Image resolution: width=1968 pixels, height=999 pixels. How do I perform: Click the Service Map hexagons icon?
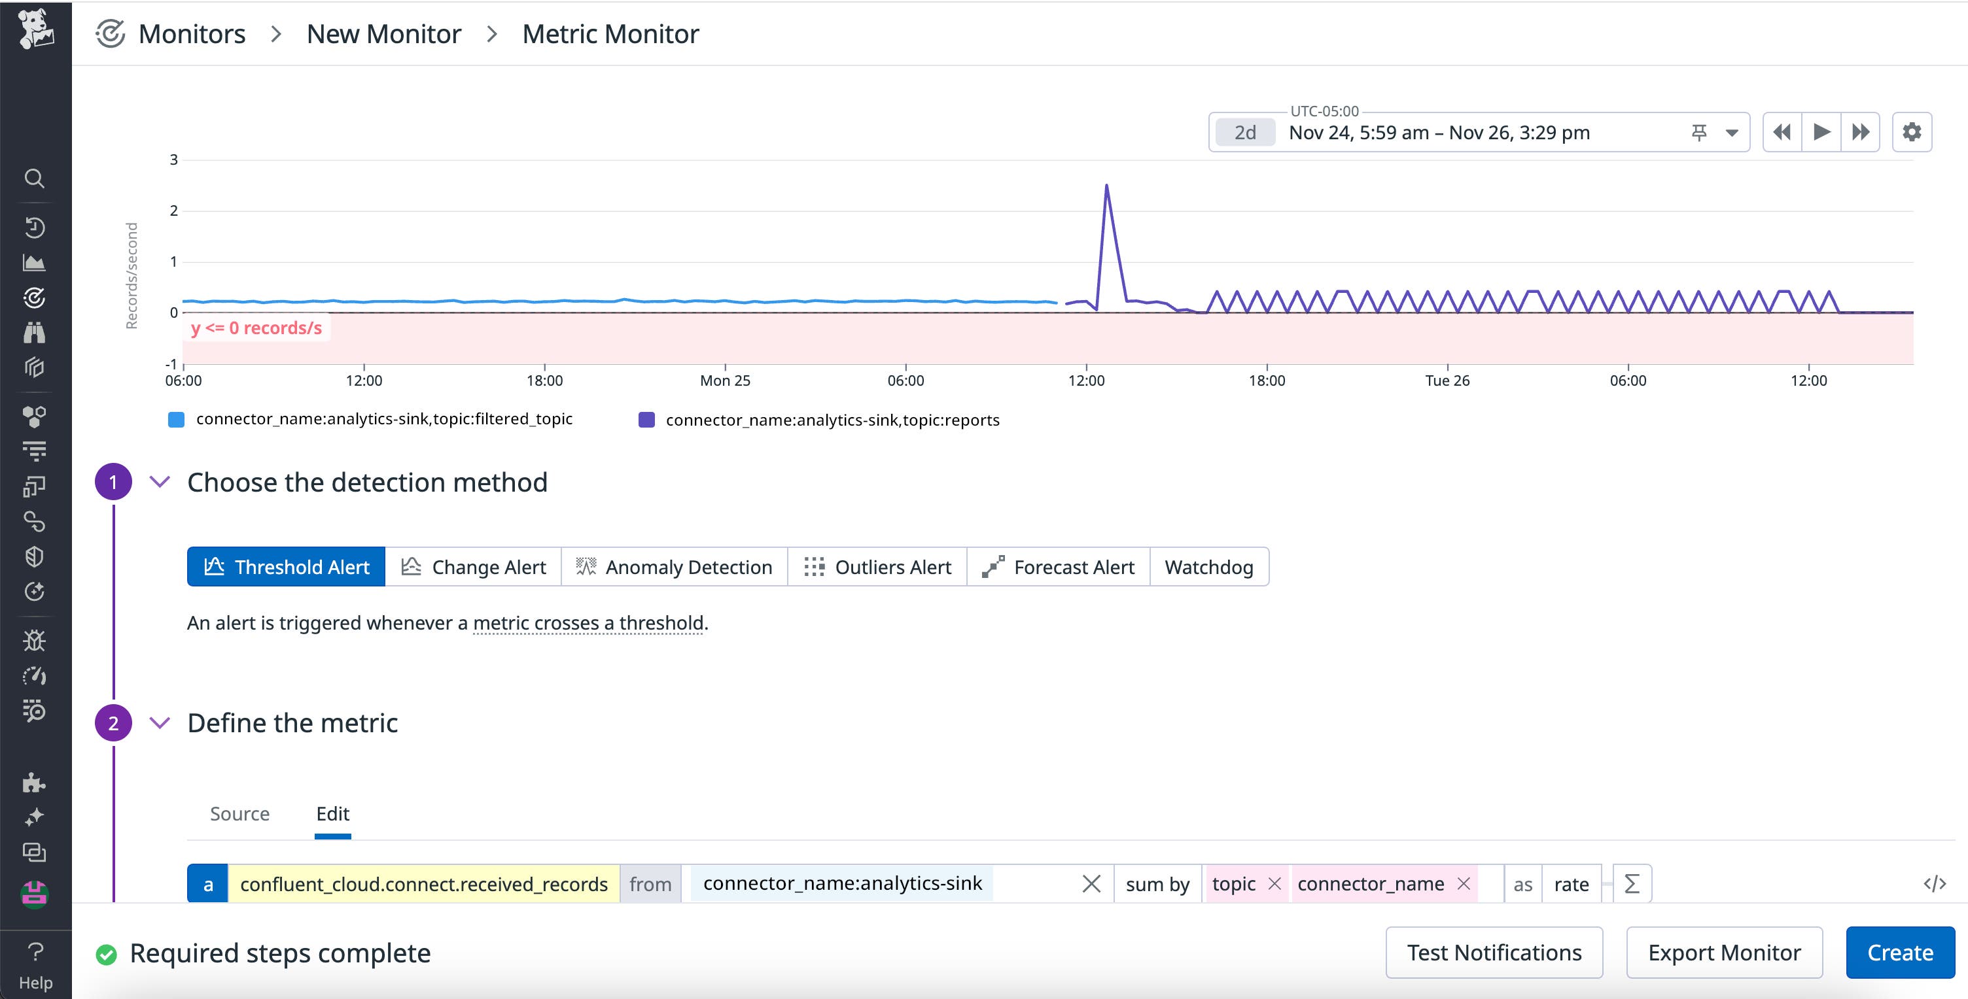(35, 415)
